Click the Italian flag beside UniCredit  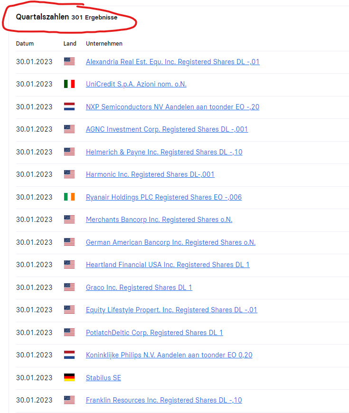[x=69, y=84]
